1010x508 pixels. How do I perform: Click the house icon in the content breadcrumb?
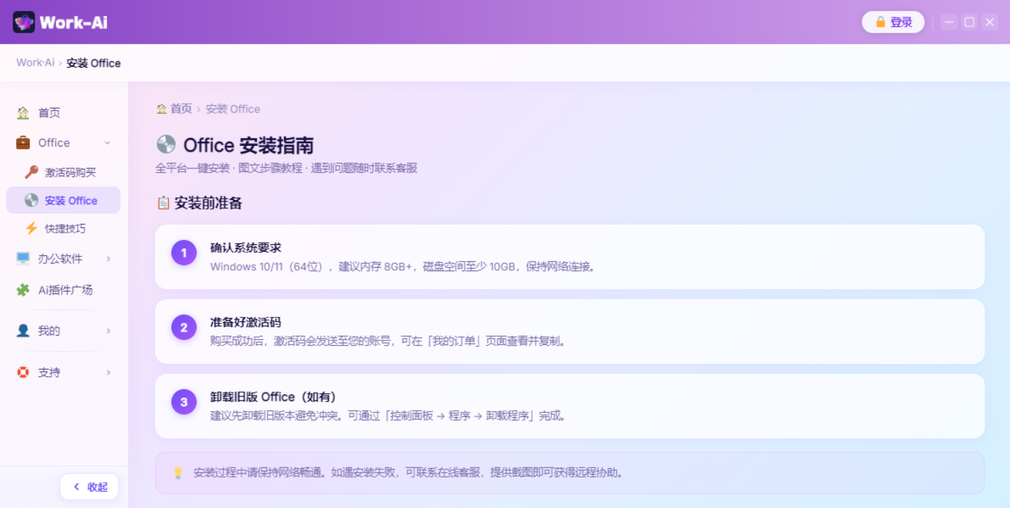(161, 109)
